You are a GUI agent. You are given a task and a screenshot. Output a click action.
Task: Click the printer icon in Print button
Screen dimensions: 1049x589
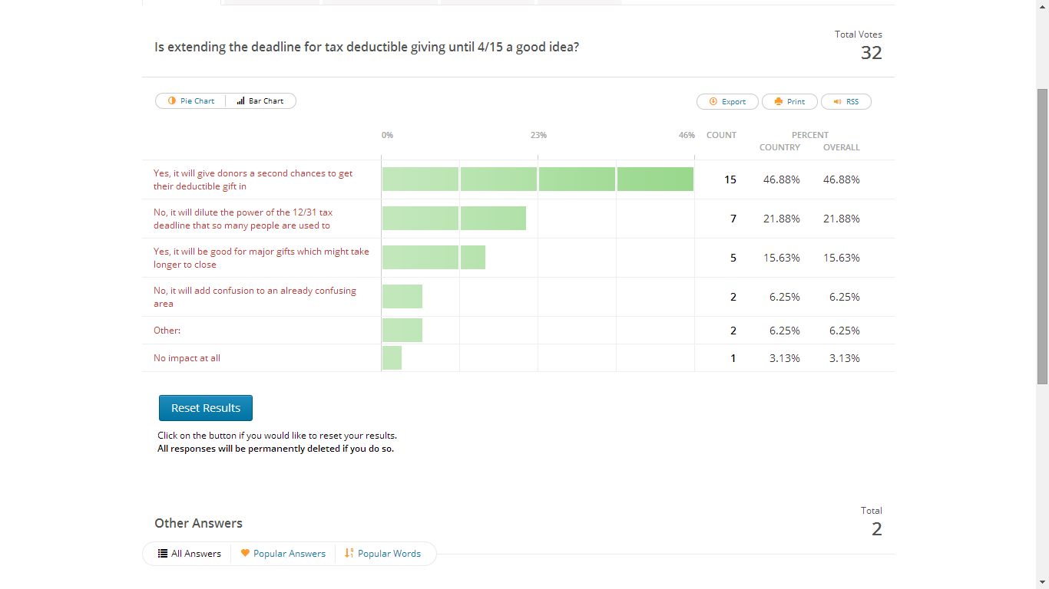(779, 102)
